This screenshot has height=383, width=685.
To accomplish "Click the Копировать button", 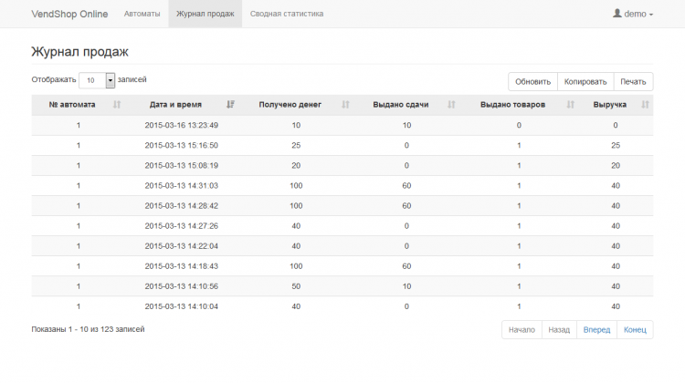I will [585, 81].
